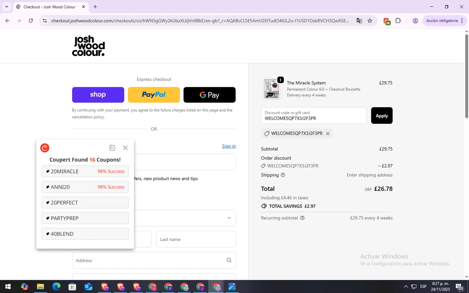Remove applied WELCOME5QP7X3J2F3PR discount tag
The width and height of the screenshot is (469, 293).
pyautogui.click(x=328, y=134)
